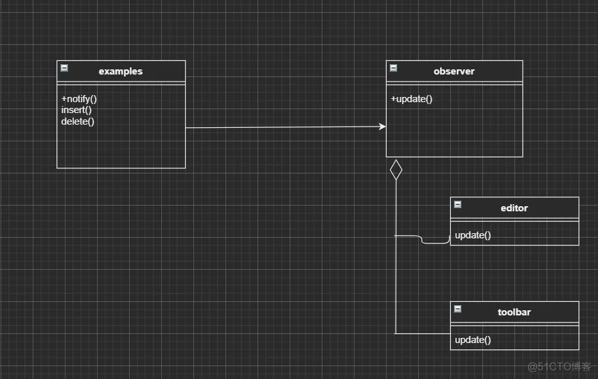Click the +notify() method in examples
The image size is (598, 379).
click(79, 99)
